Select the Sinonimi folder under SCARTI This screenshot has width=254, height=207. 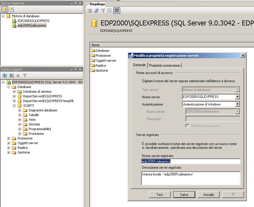tap(34, 124)
